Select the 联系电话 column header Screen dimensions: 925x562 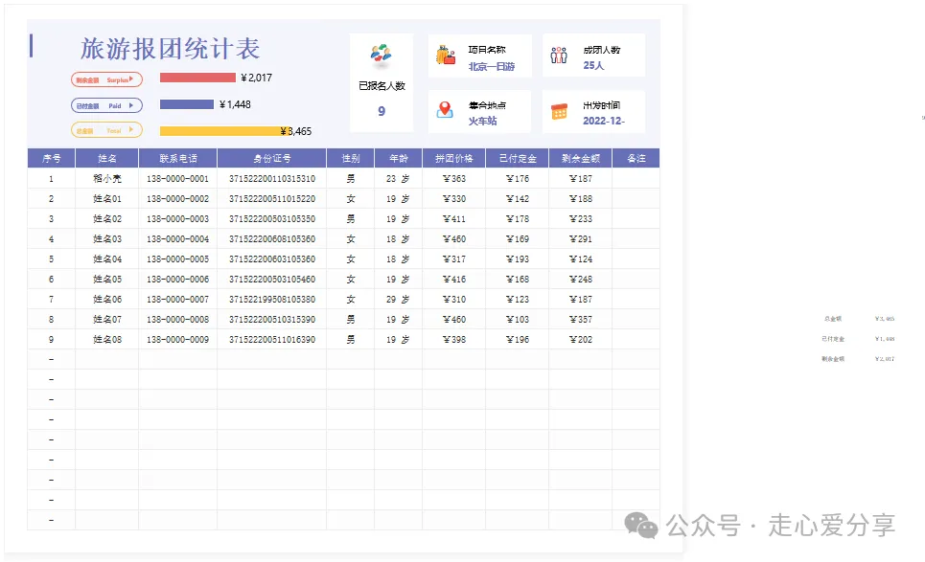(177, 159)
